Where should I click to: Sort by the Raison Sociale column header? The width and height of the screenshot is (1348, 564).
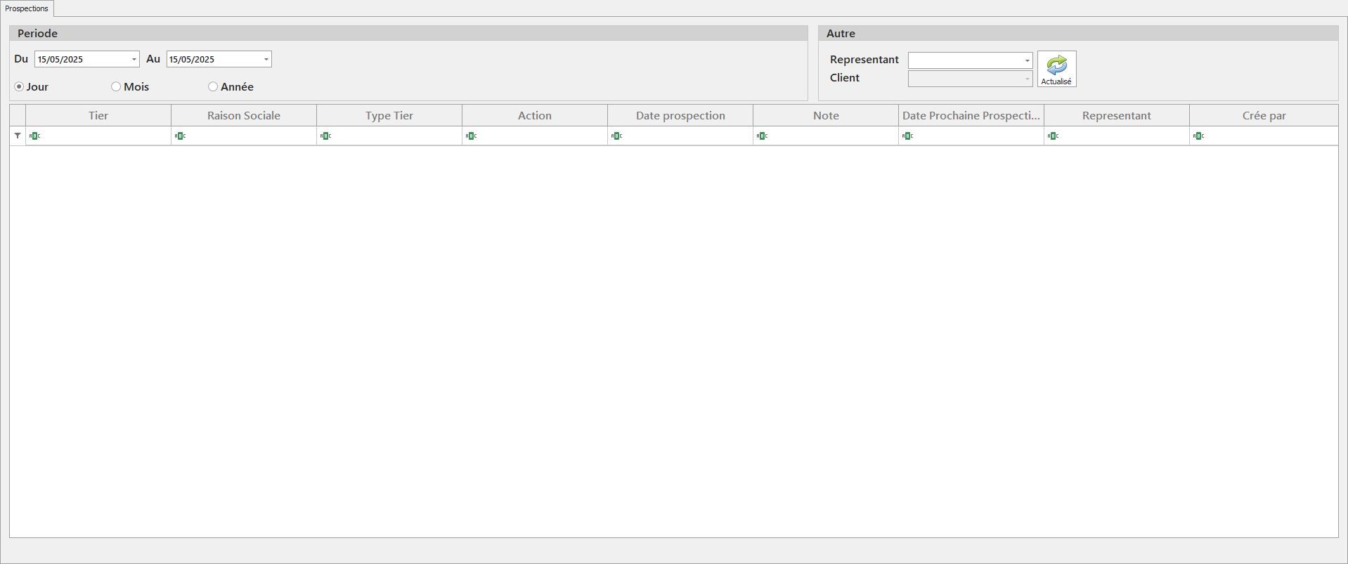point(243,115)
